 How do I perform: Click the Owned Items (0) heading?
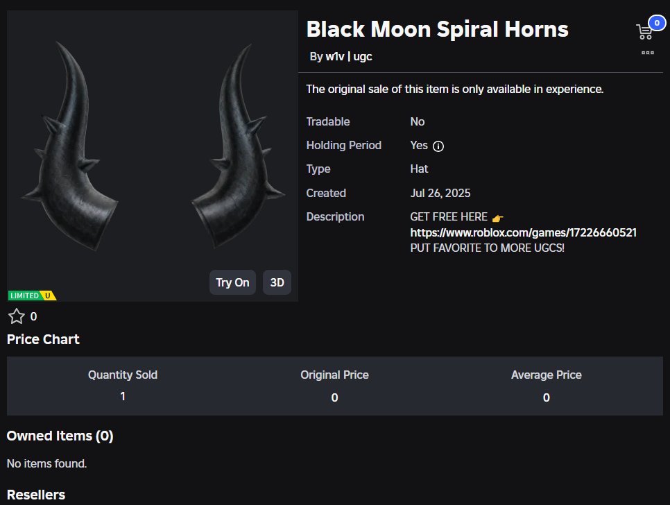pos(60,436)
